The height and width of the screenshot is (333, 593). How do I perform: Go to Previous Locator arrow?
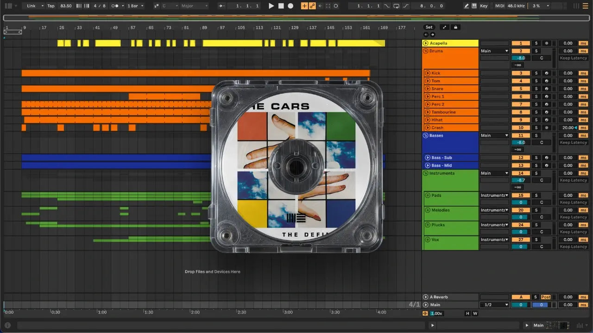click(426, 35)
